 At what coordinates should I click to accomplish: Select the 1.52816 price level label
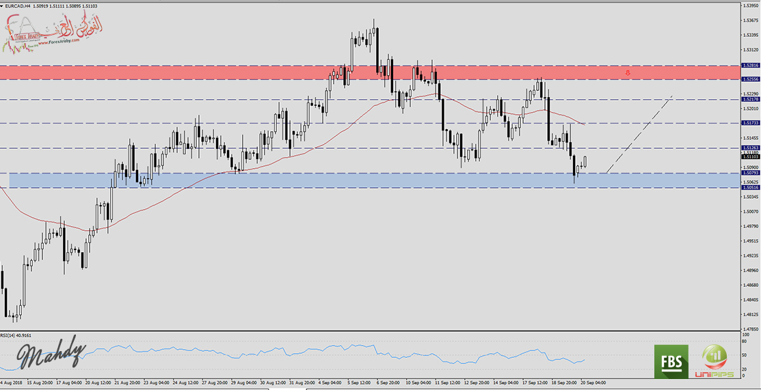point(749,66)
